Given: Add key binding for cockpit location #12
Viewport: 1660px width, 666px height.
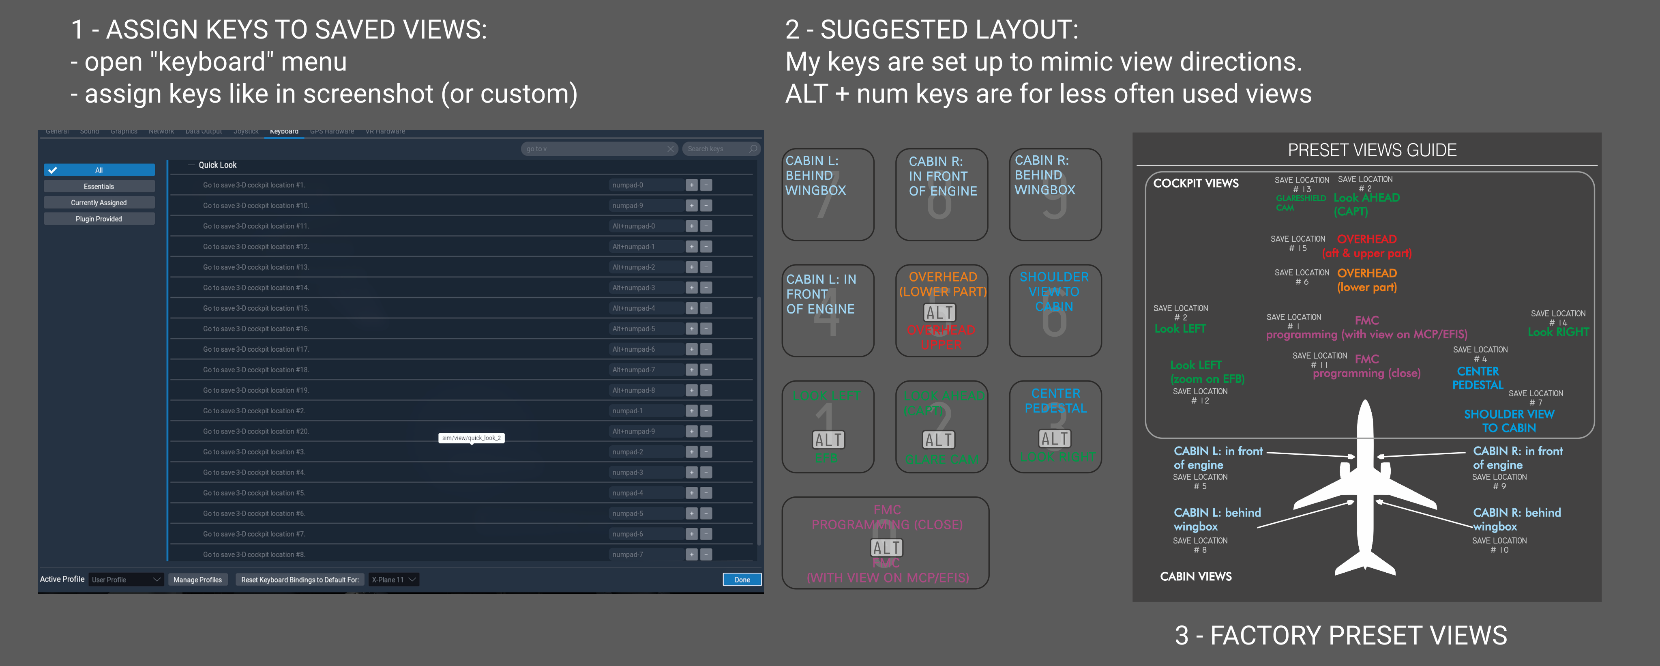Looking at the screenshot, I should click(x=691, y=247).
